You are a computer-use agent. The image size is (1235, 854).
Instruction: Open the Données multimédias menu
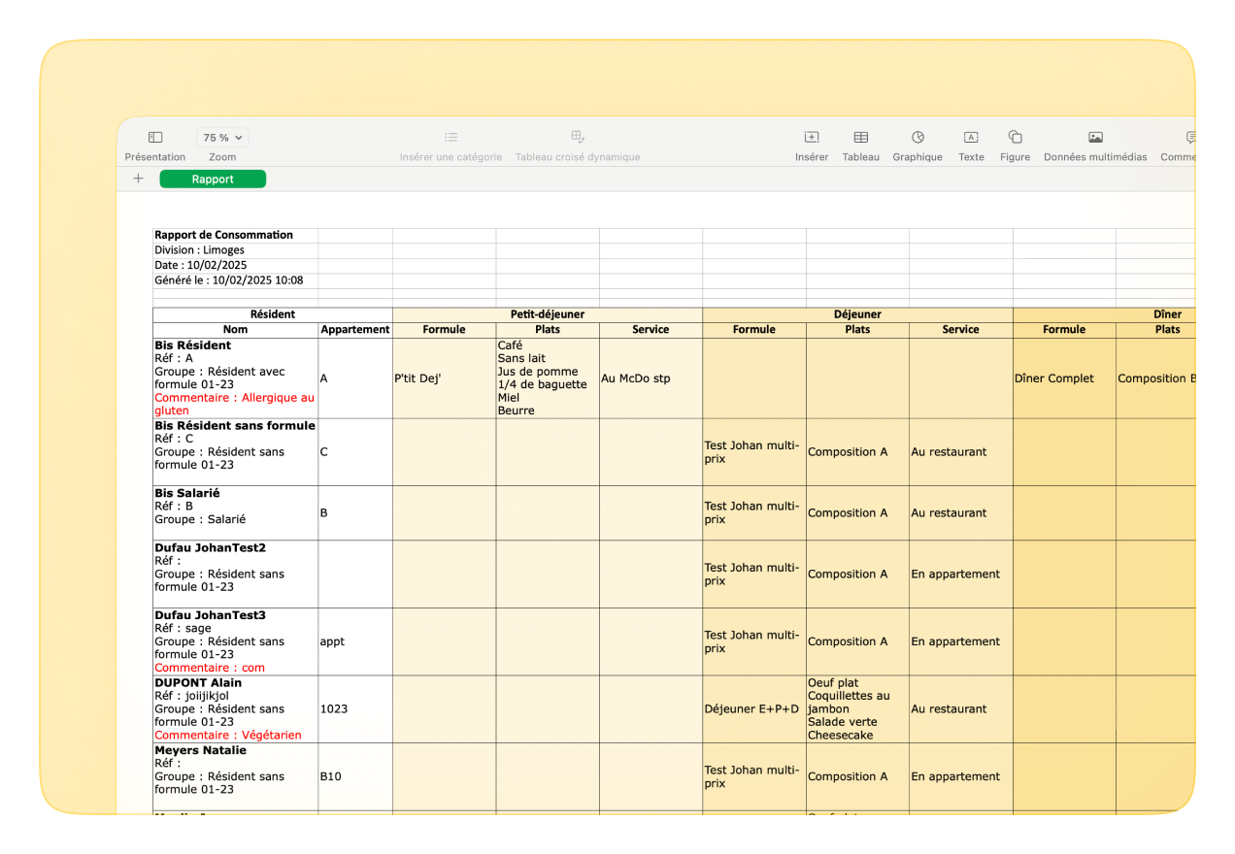[x=1095, y=138]
